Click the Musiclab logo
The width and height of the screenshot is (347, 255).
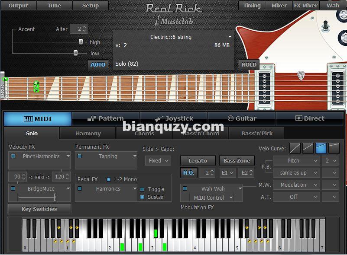174,21
